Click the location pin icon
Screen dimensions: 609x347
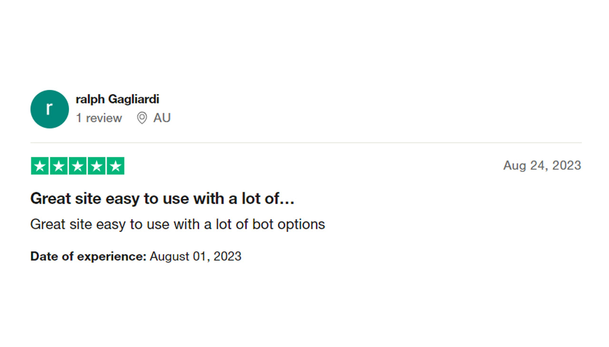[x=142, y=118]
